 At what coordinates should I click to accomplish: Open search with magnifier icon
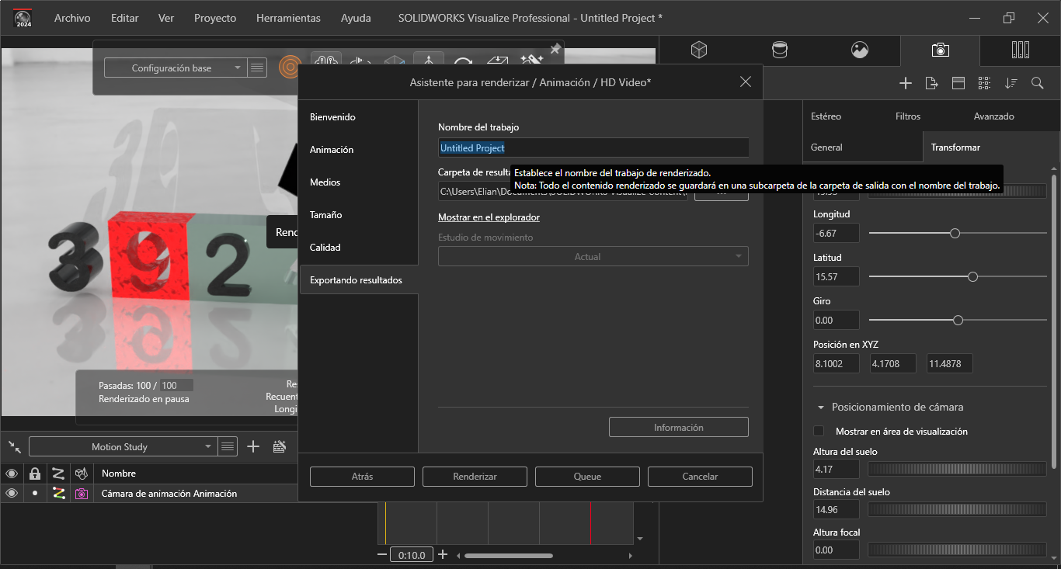pos(1037,83)
